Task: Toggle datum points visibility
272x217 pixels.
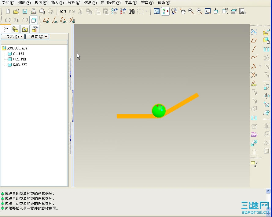Action: 63,20
